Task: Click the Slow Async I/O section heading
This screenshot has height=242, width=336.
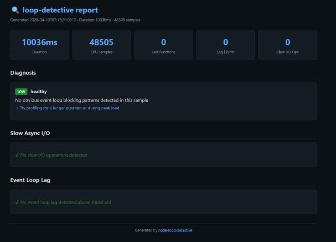Action: point(30,133)
